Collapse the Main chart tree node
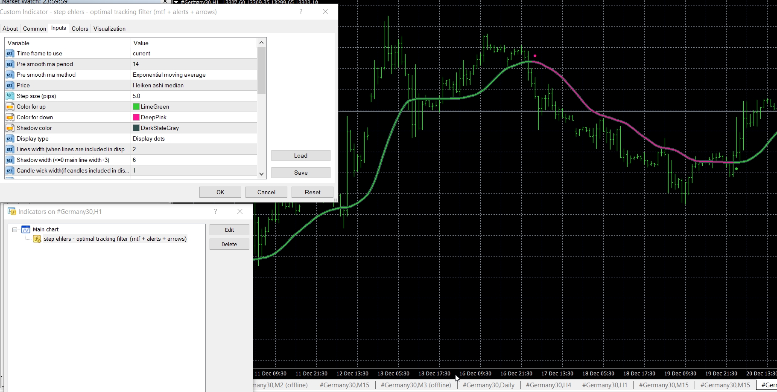Viewport: 777px width, 392px height. tap(15, 230)
